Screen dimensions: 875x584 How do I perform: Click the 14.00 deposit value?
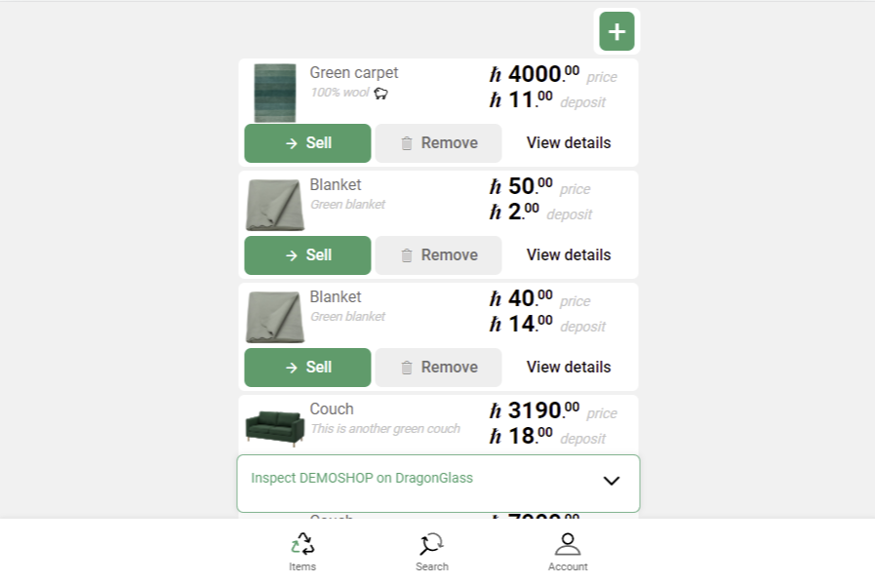[521, 324]
